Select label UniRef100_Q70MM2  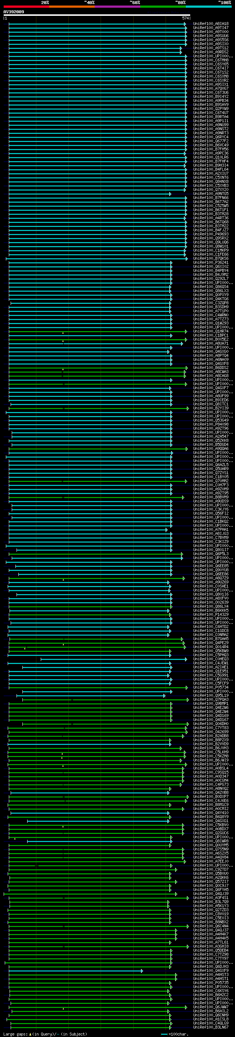(211, 481)
